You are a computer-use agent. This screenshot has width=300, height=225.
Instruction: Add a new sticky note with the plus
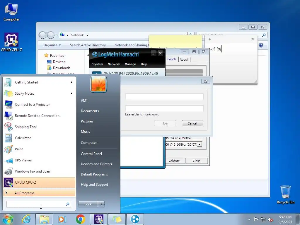[x=210, y=39]
